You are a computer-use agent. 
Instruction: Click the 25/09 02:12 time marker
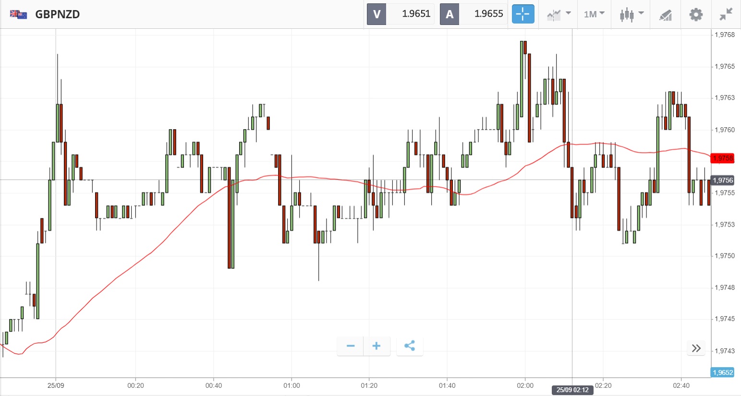click(572, 390)
